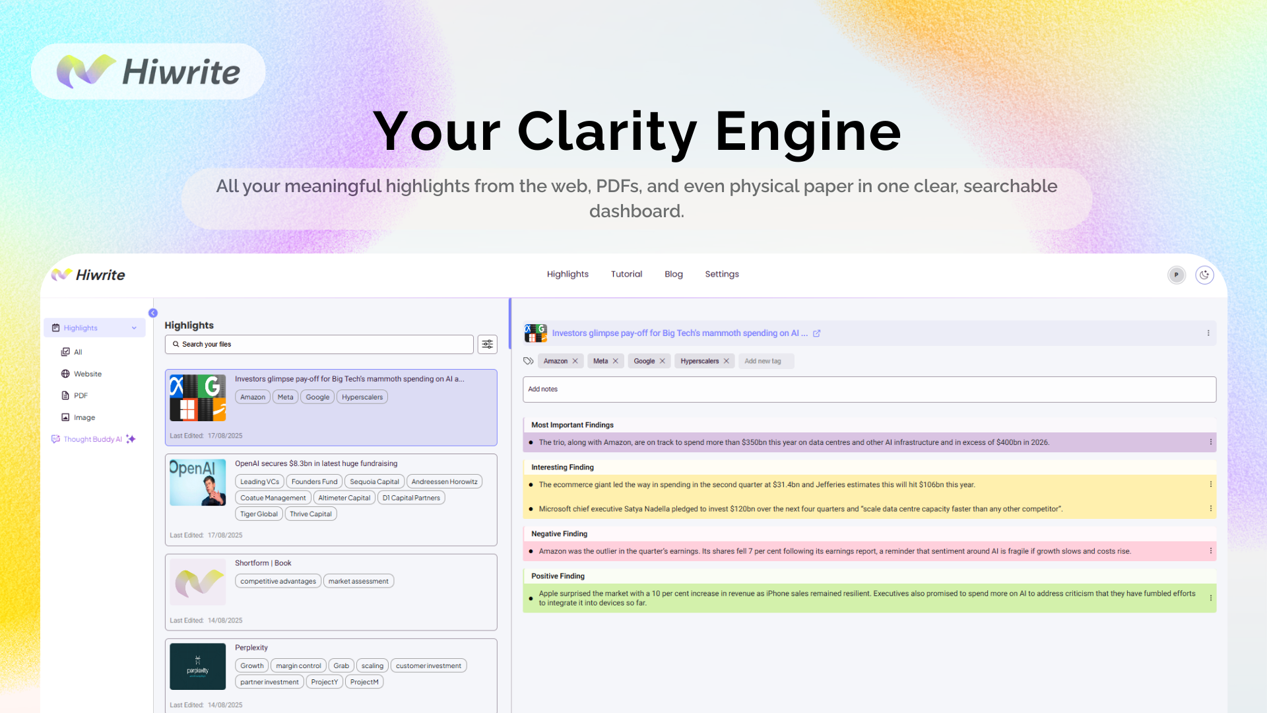Expand the Highlights sidebar dropdown
The height and width of the screenshot is (713, 1267).
pyautogui.click(x=134, y=328)
